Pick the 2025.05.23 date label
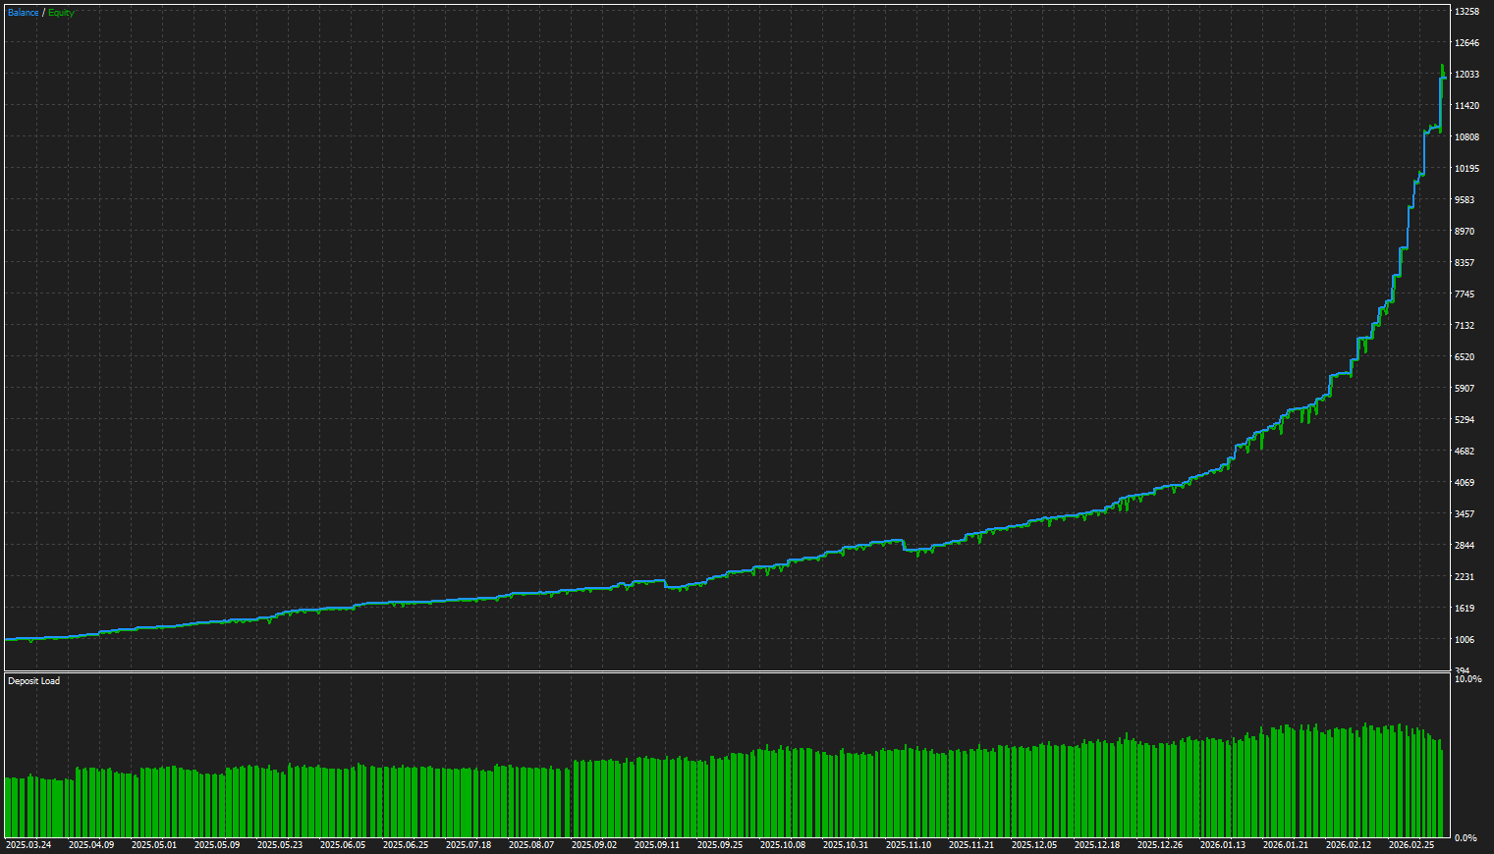The width and height of the screenshot is (1494, 854). pyautogui.click(x=280, y=844)
